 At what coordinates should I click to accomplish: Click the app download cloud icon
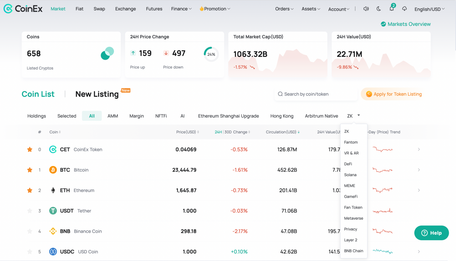click(x=404, y=9)
